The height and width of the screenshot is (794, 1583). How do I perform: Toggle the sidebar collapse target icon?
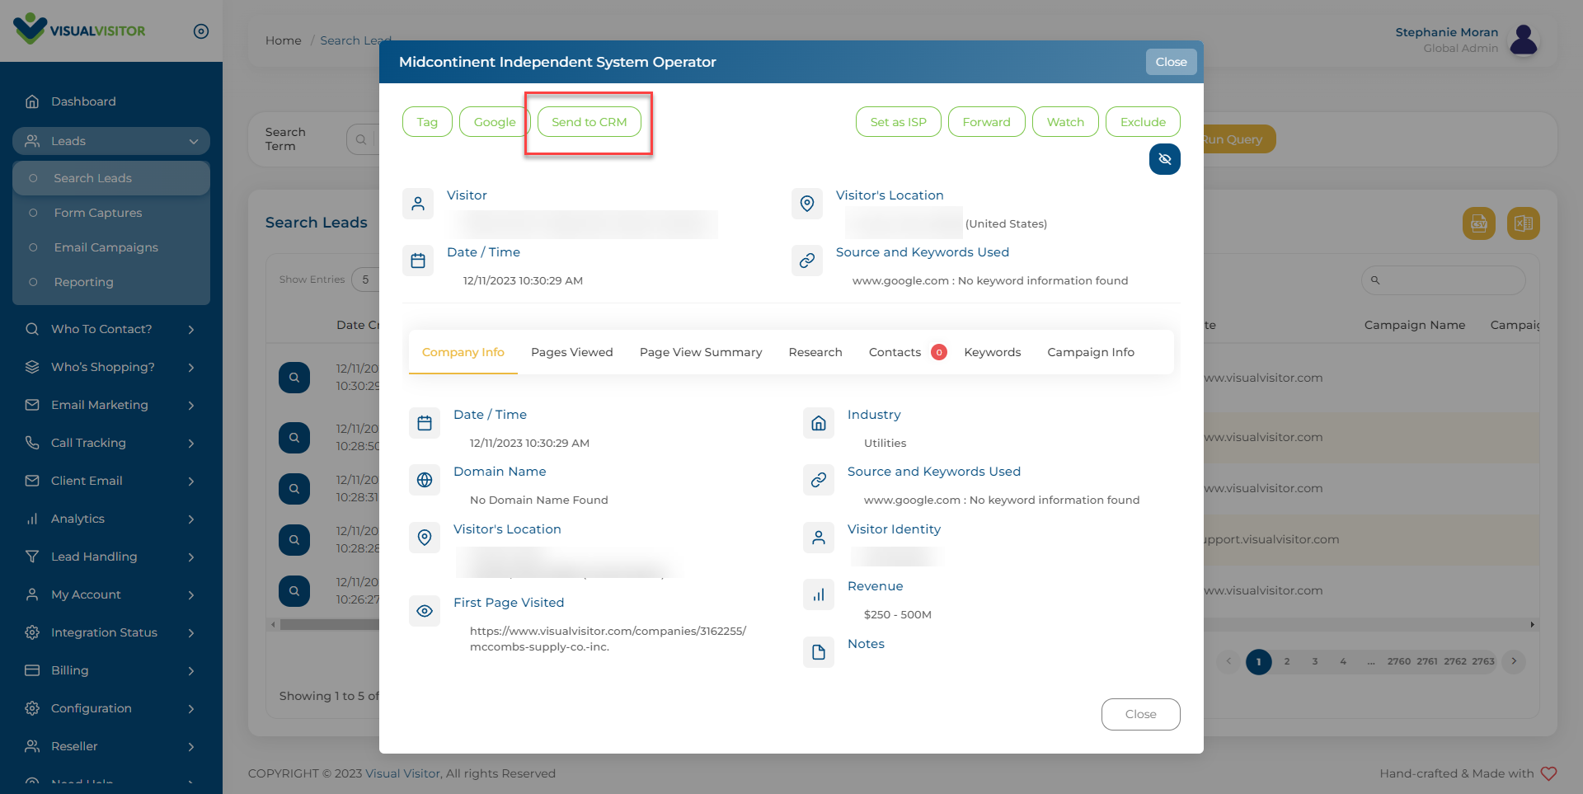pyautogui.click(x=201, y=31)
